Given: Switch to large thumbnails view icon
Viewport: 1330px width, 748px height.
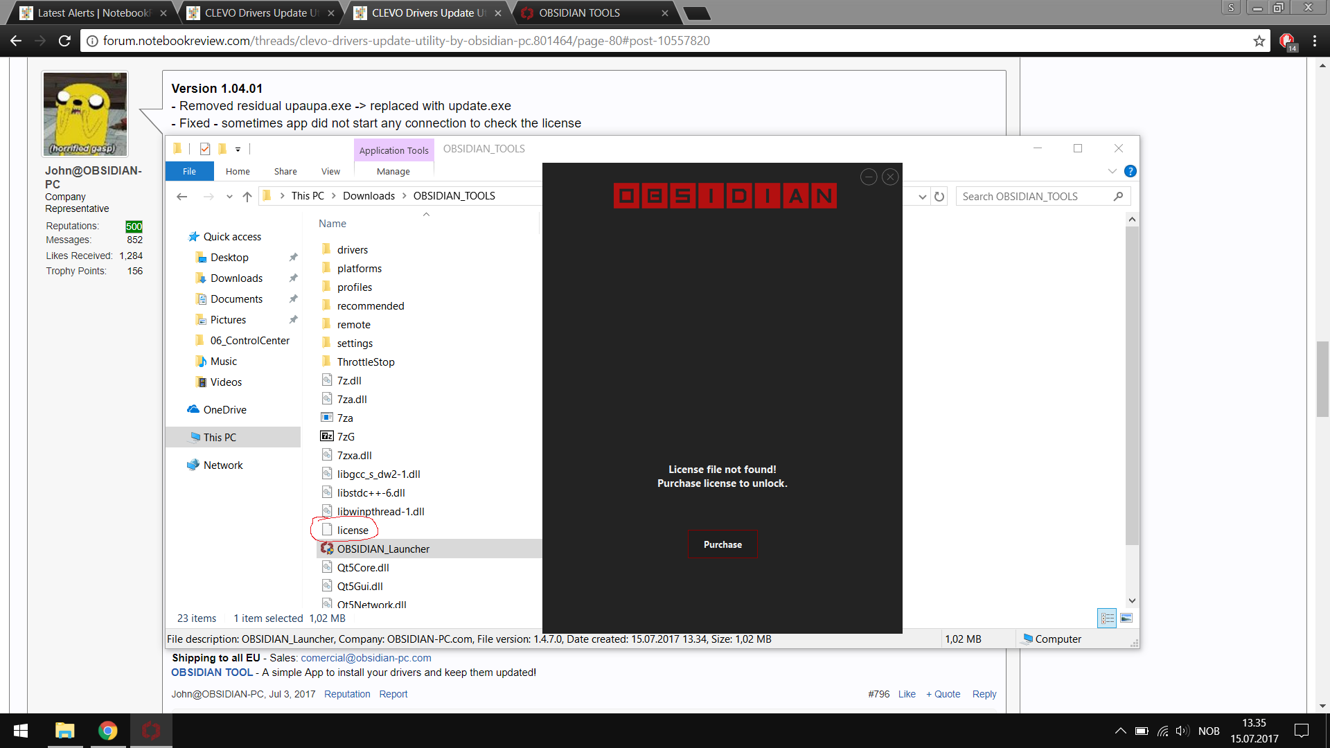Looking at the screenshot, I should [x=1126, y=618].
